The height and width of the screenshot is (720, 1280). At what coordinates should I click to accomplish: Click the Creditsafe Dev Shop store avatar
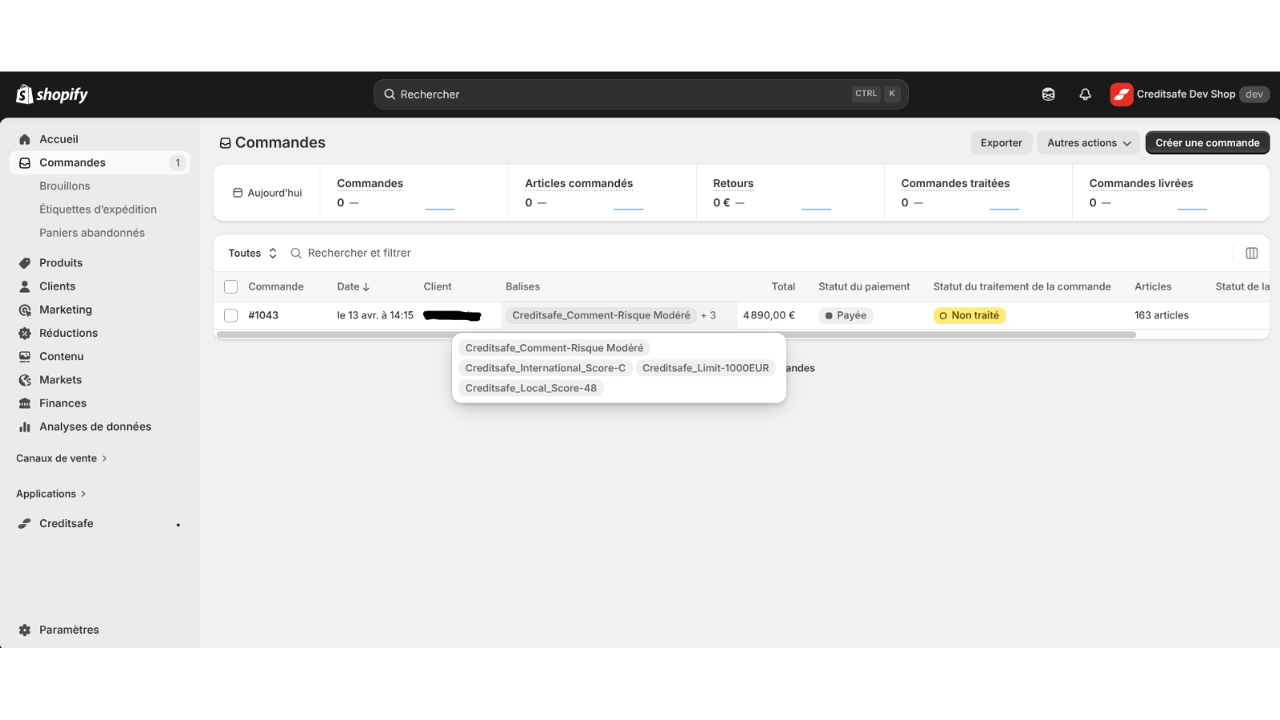(x=1122, y=94)
